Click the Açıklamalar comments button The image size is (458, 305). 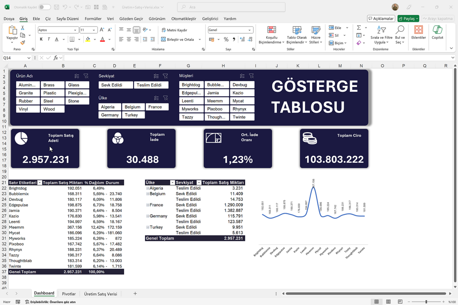[x=381, y=18]
